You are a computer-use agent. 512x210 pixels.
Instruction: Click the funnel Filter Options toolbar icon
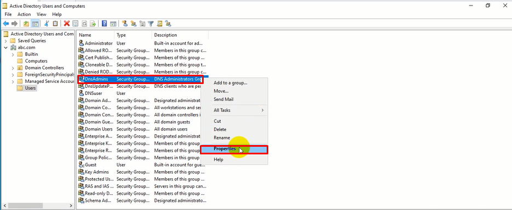point(151,23)
